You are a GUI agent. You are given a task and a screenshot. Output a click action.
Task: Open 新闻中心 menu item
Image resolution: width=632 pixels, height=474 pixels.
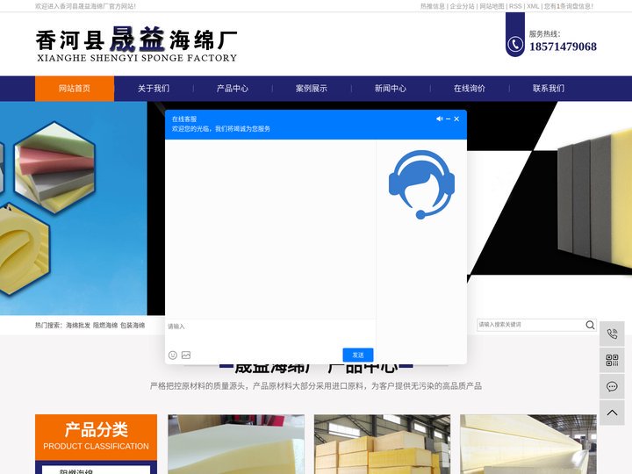[x=391, y=89]
